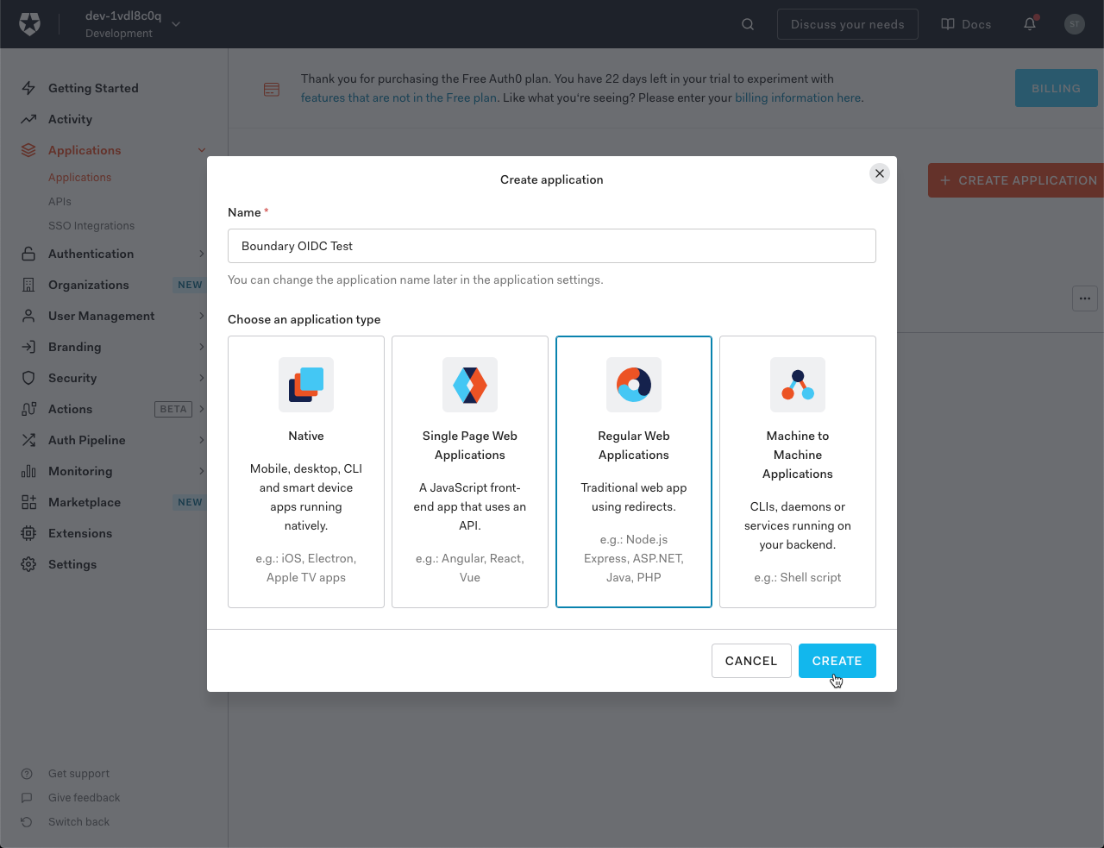1104x848 pixels.
Task: Open the Applications submenu item
Action: click(80, 178)
